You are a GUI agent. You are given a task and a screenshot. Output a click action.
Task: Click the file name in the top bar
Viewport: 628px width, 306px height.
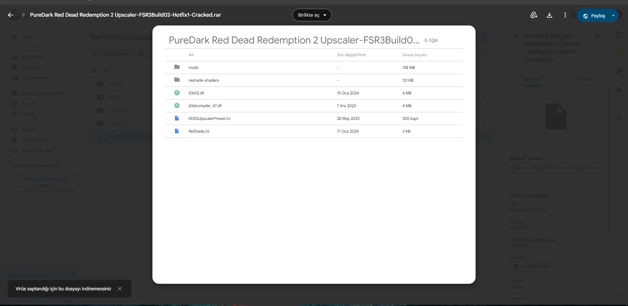[x=125, y=15]
